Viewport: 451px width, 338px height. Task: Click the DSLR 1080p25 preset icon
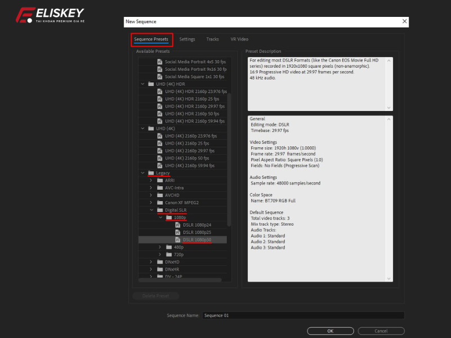pos(178,232)
